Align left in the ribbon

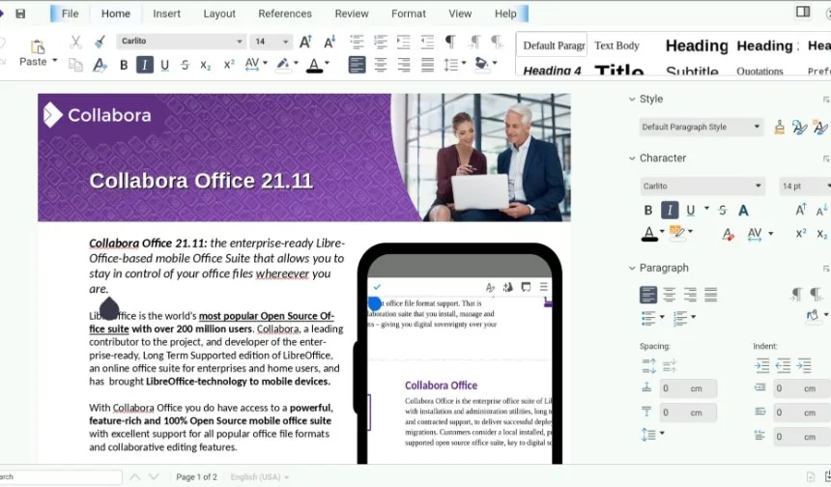(357, 65)
